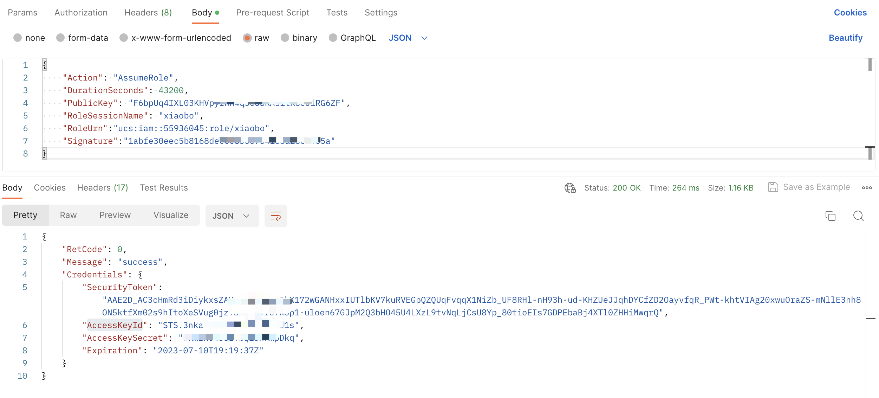Copy the response body using copy icon
879x398 pixels.
830,216
